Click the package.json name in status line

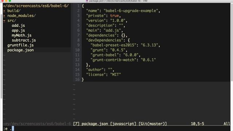pyautogui.click(x=95, y=124)
